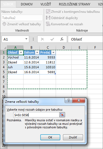Click the Tabuľka2 table name field

point(22,18)
